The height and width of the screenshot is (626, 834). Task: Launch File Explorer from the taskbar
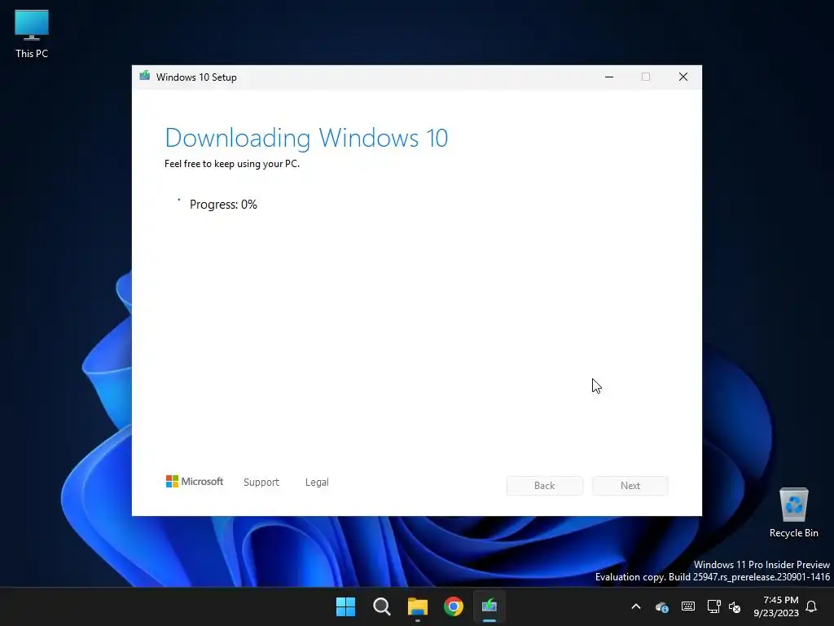418,606
